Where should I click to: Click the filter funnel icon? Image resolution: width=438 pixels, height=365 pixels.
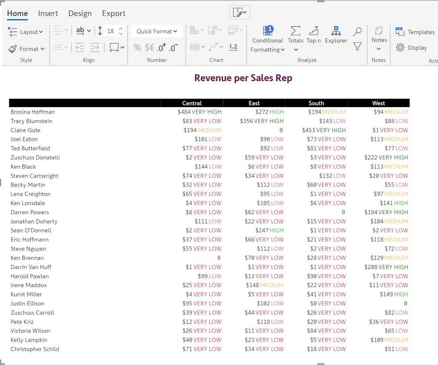(357, 47)
